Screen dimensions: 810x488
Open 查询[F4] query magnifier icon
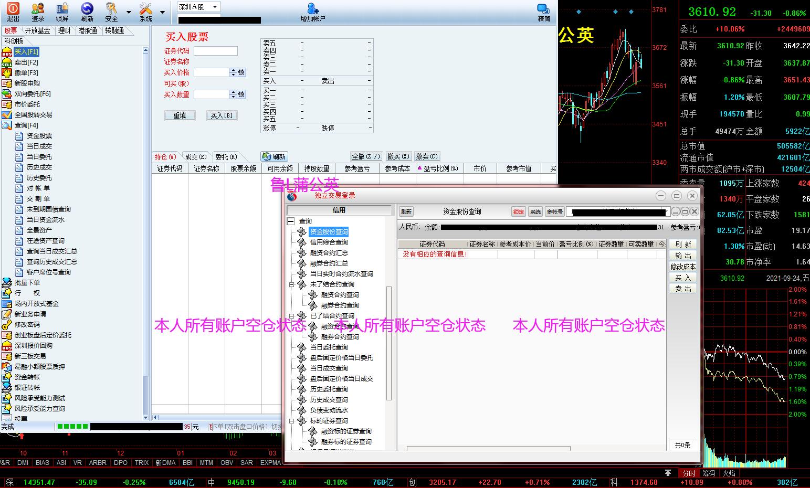(x=6, y=125)
